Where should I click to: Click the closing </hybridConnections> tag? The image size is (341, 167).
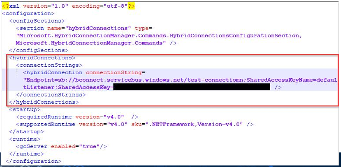pos(44,102)
